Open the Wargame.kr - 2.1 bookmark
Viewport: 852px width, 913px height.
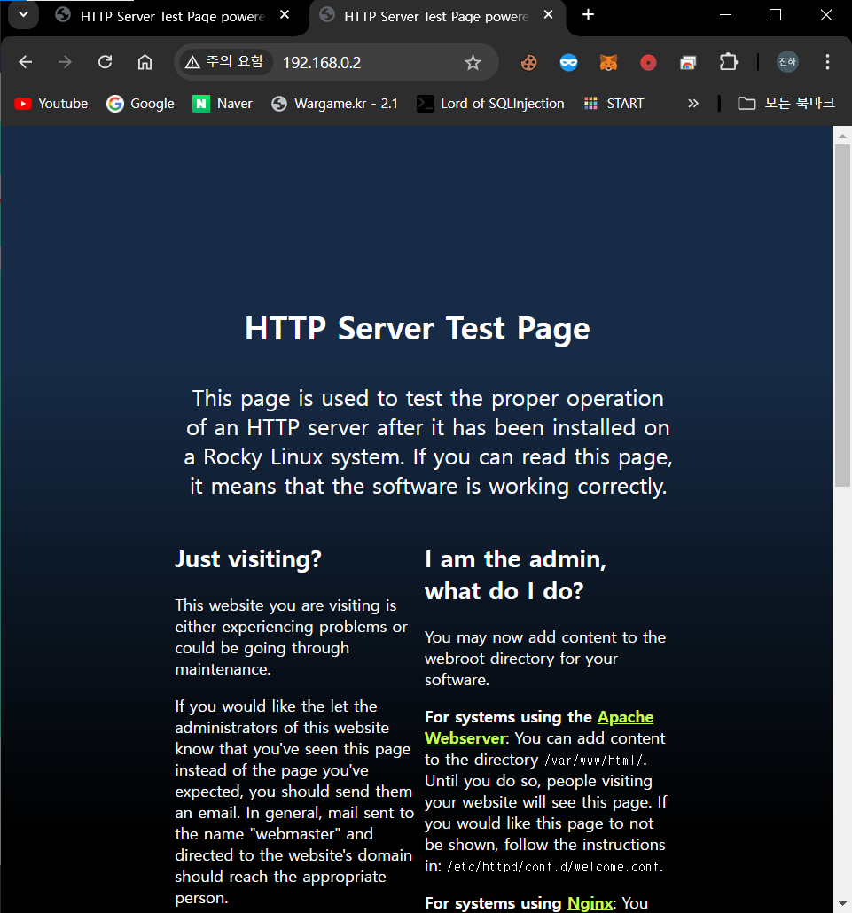pyautogui.click(x=335, y=104)
